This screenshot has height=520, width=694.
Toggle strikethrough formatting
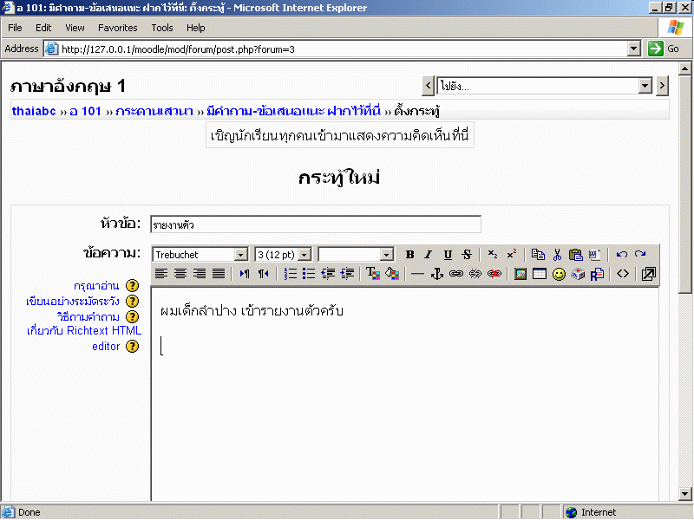(x=467, y=255)
